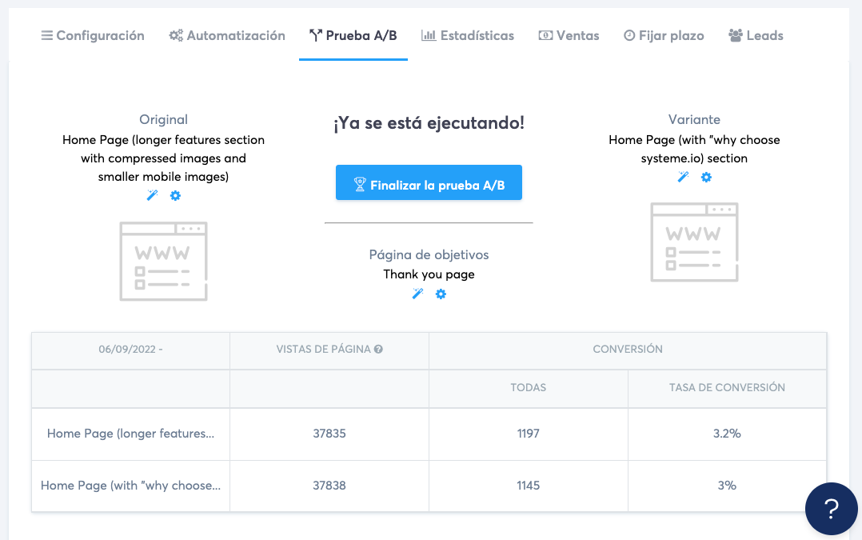The image size is (862, 540).
Task: Click the magic wand edit icon under Original
Action: click(152, 195)
